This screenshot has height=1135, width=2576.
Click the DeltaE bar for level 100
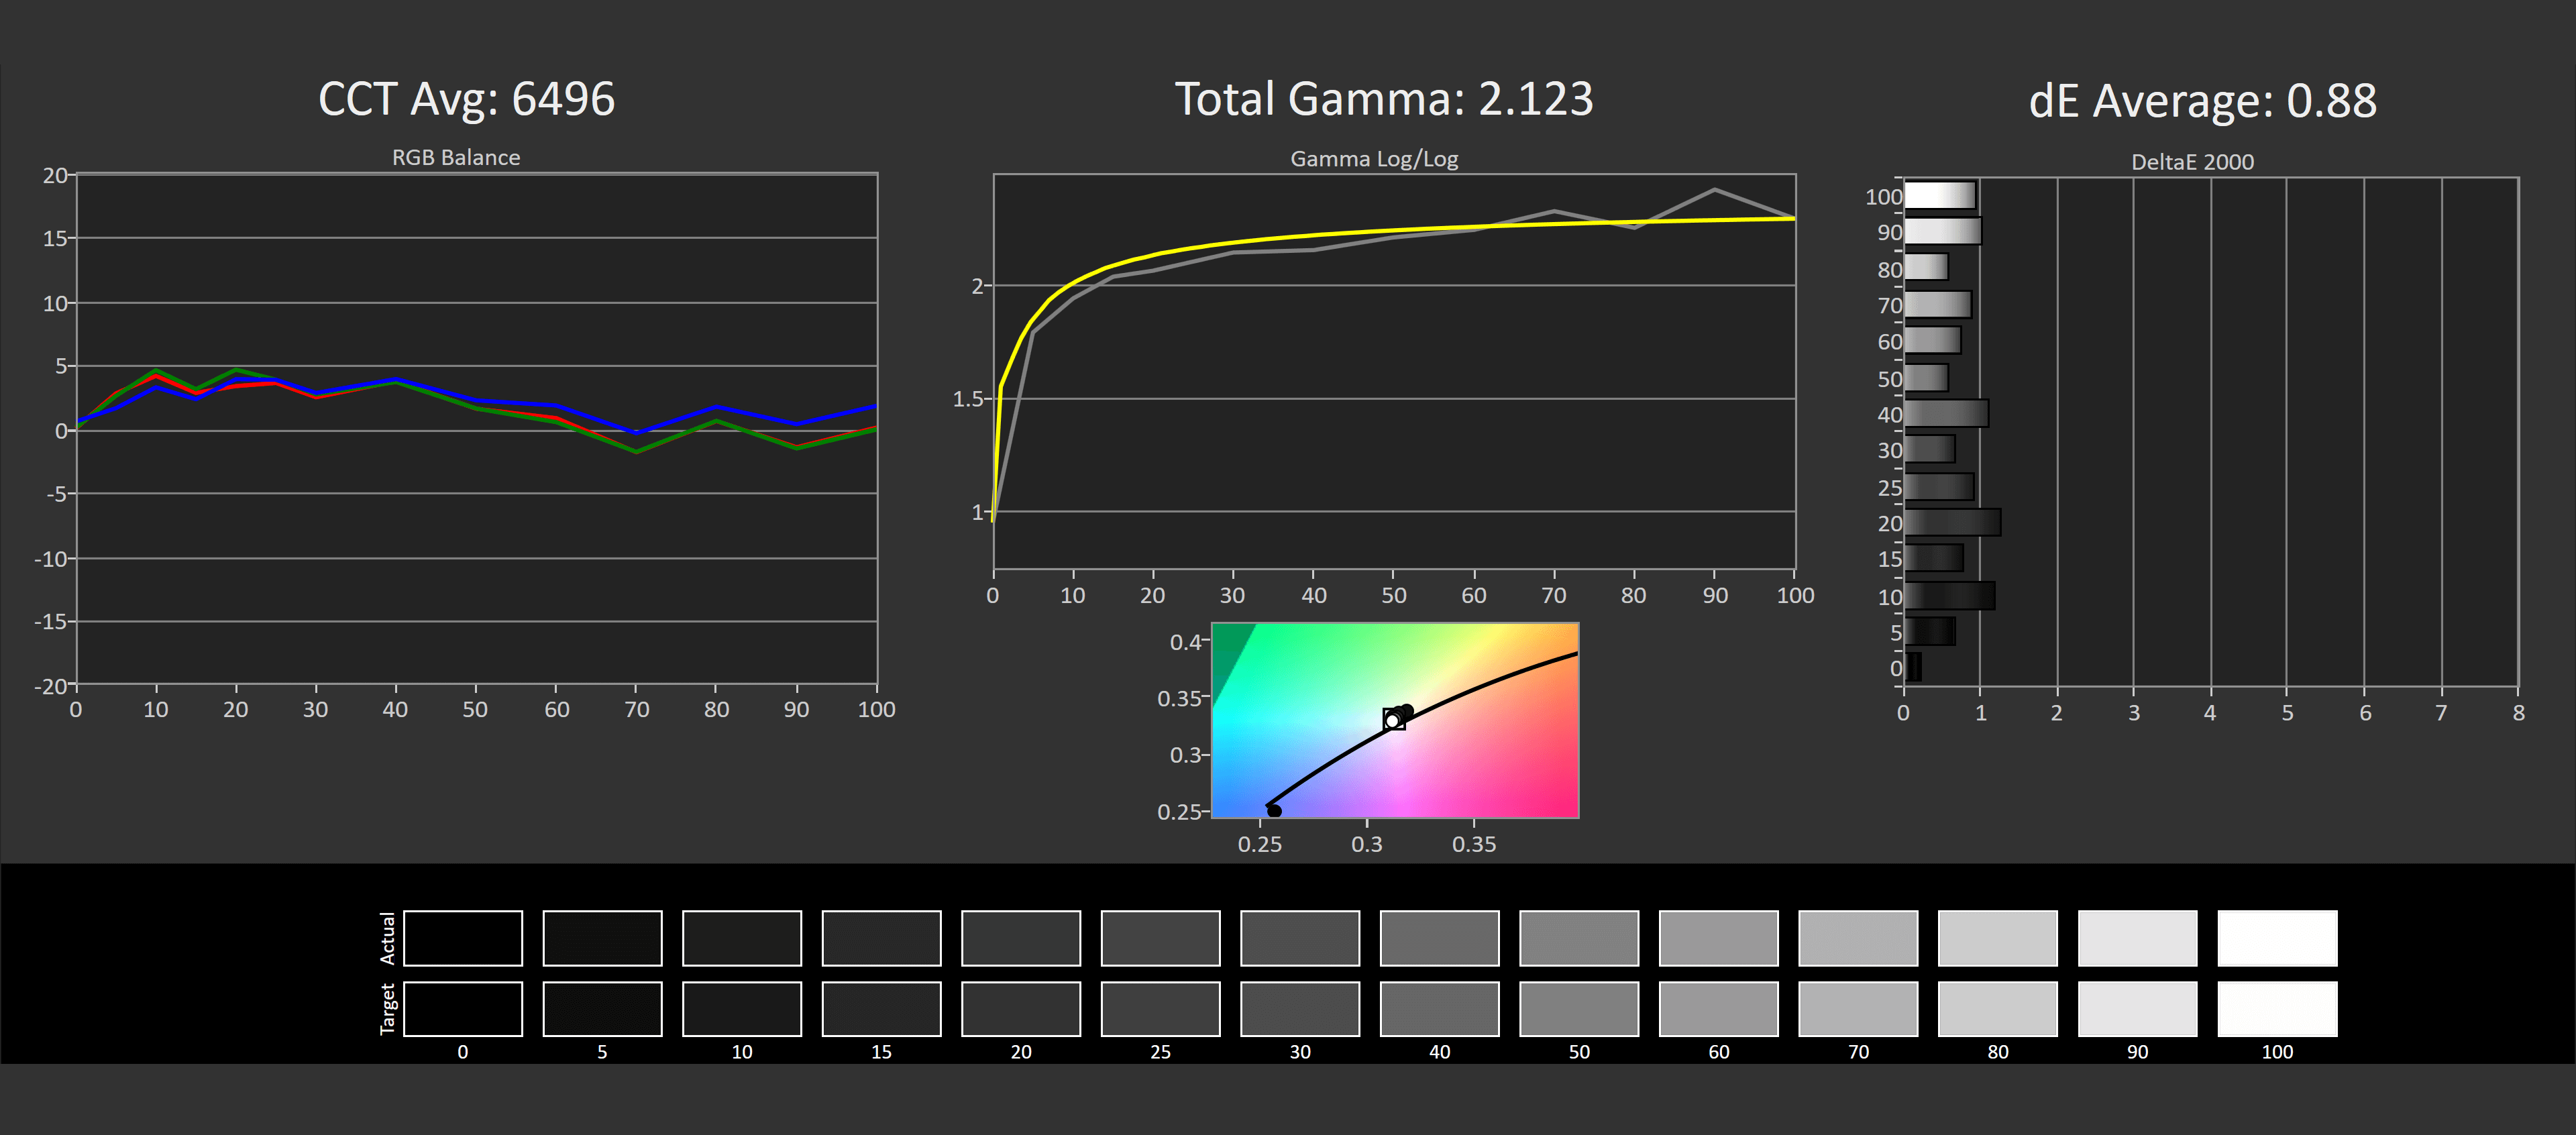pos(1939,195)
